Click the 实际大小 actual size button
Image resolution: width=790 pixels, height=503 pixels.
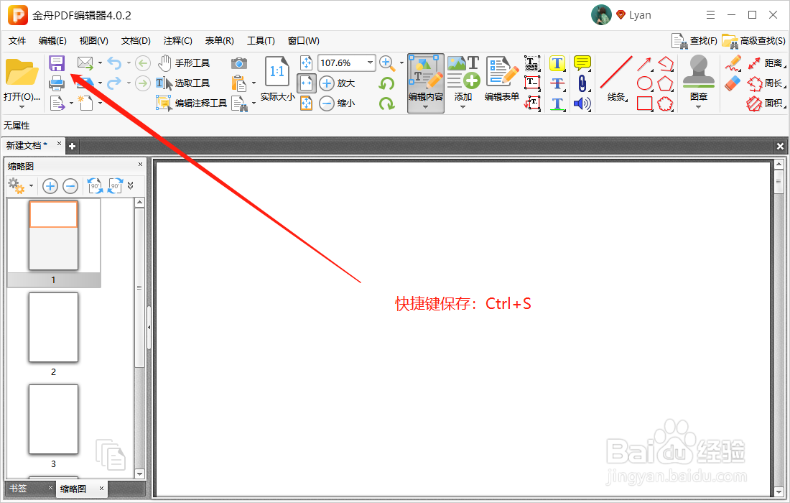click(277, 79)
